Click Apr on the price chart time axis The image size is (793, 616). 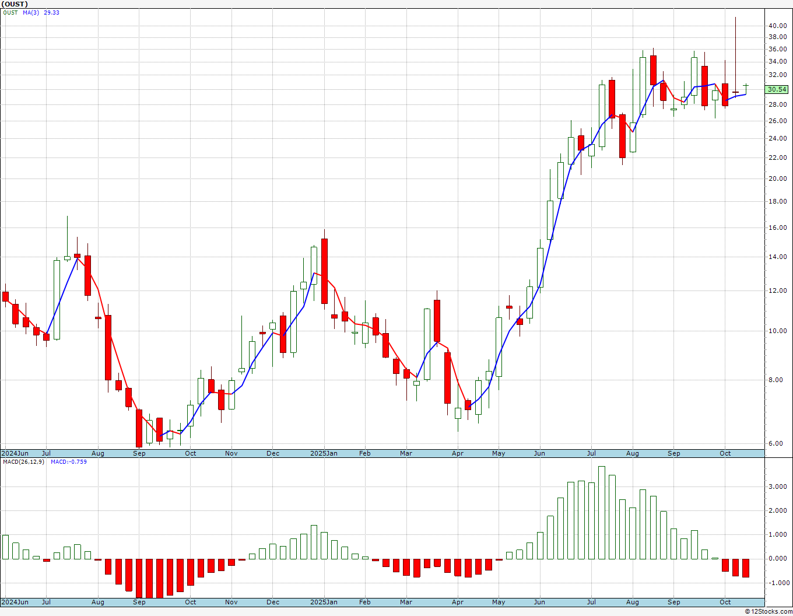458,453
